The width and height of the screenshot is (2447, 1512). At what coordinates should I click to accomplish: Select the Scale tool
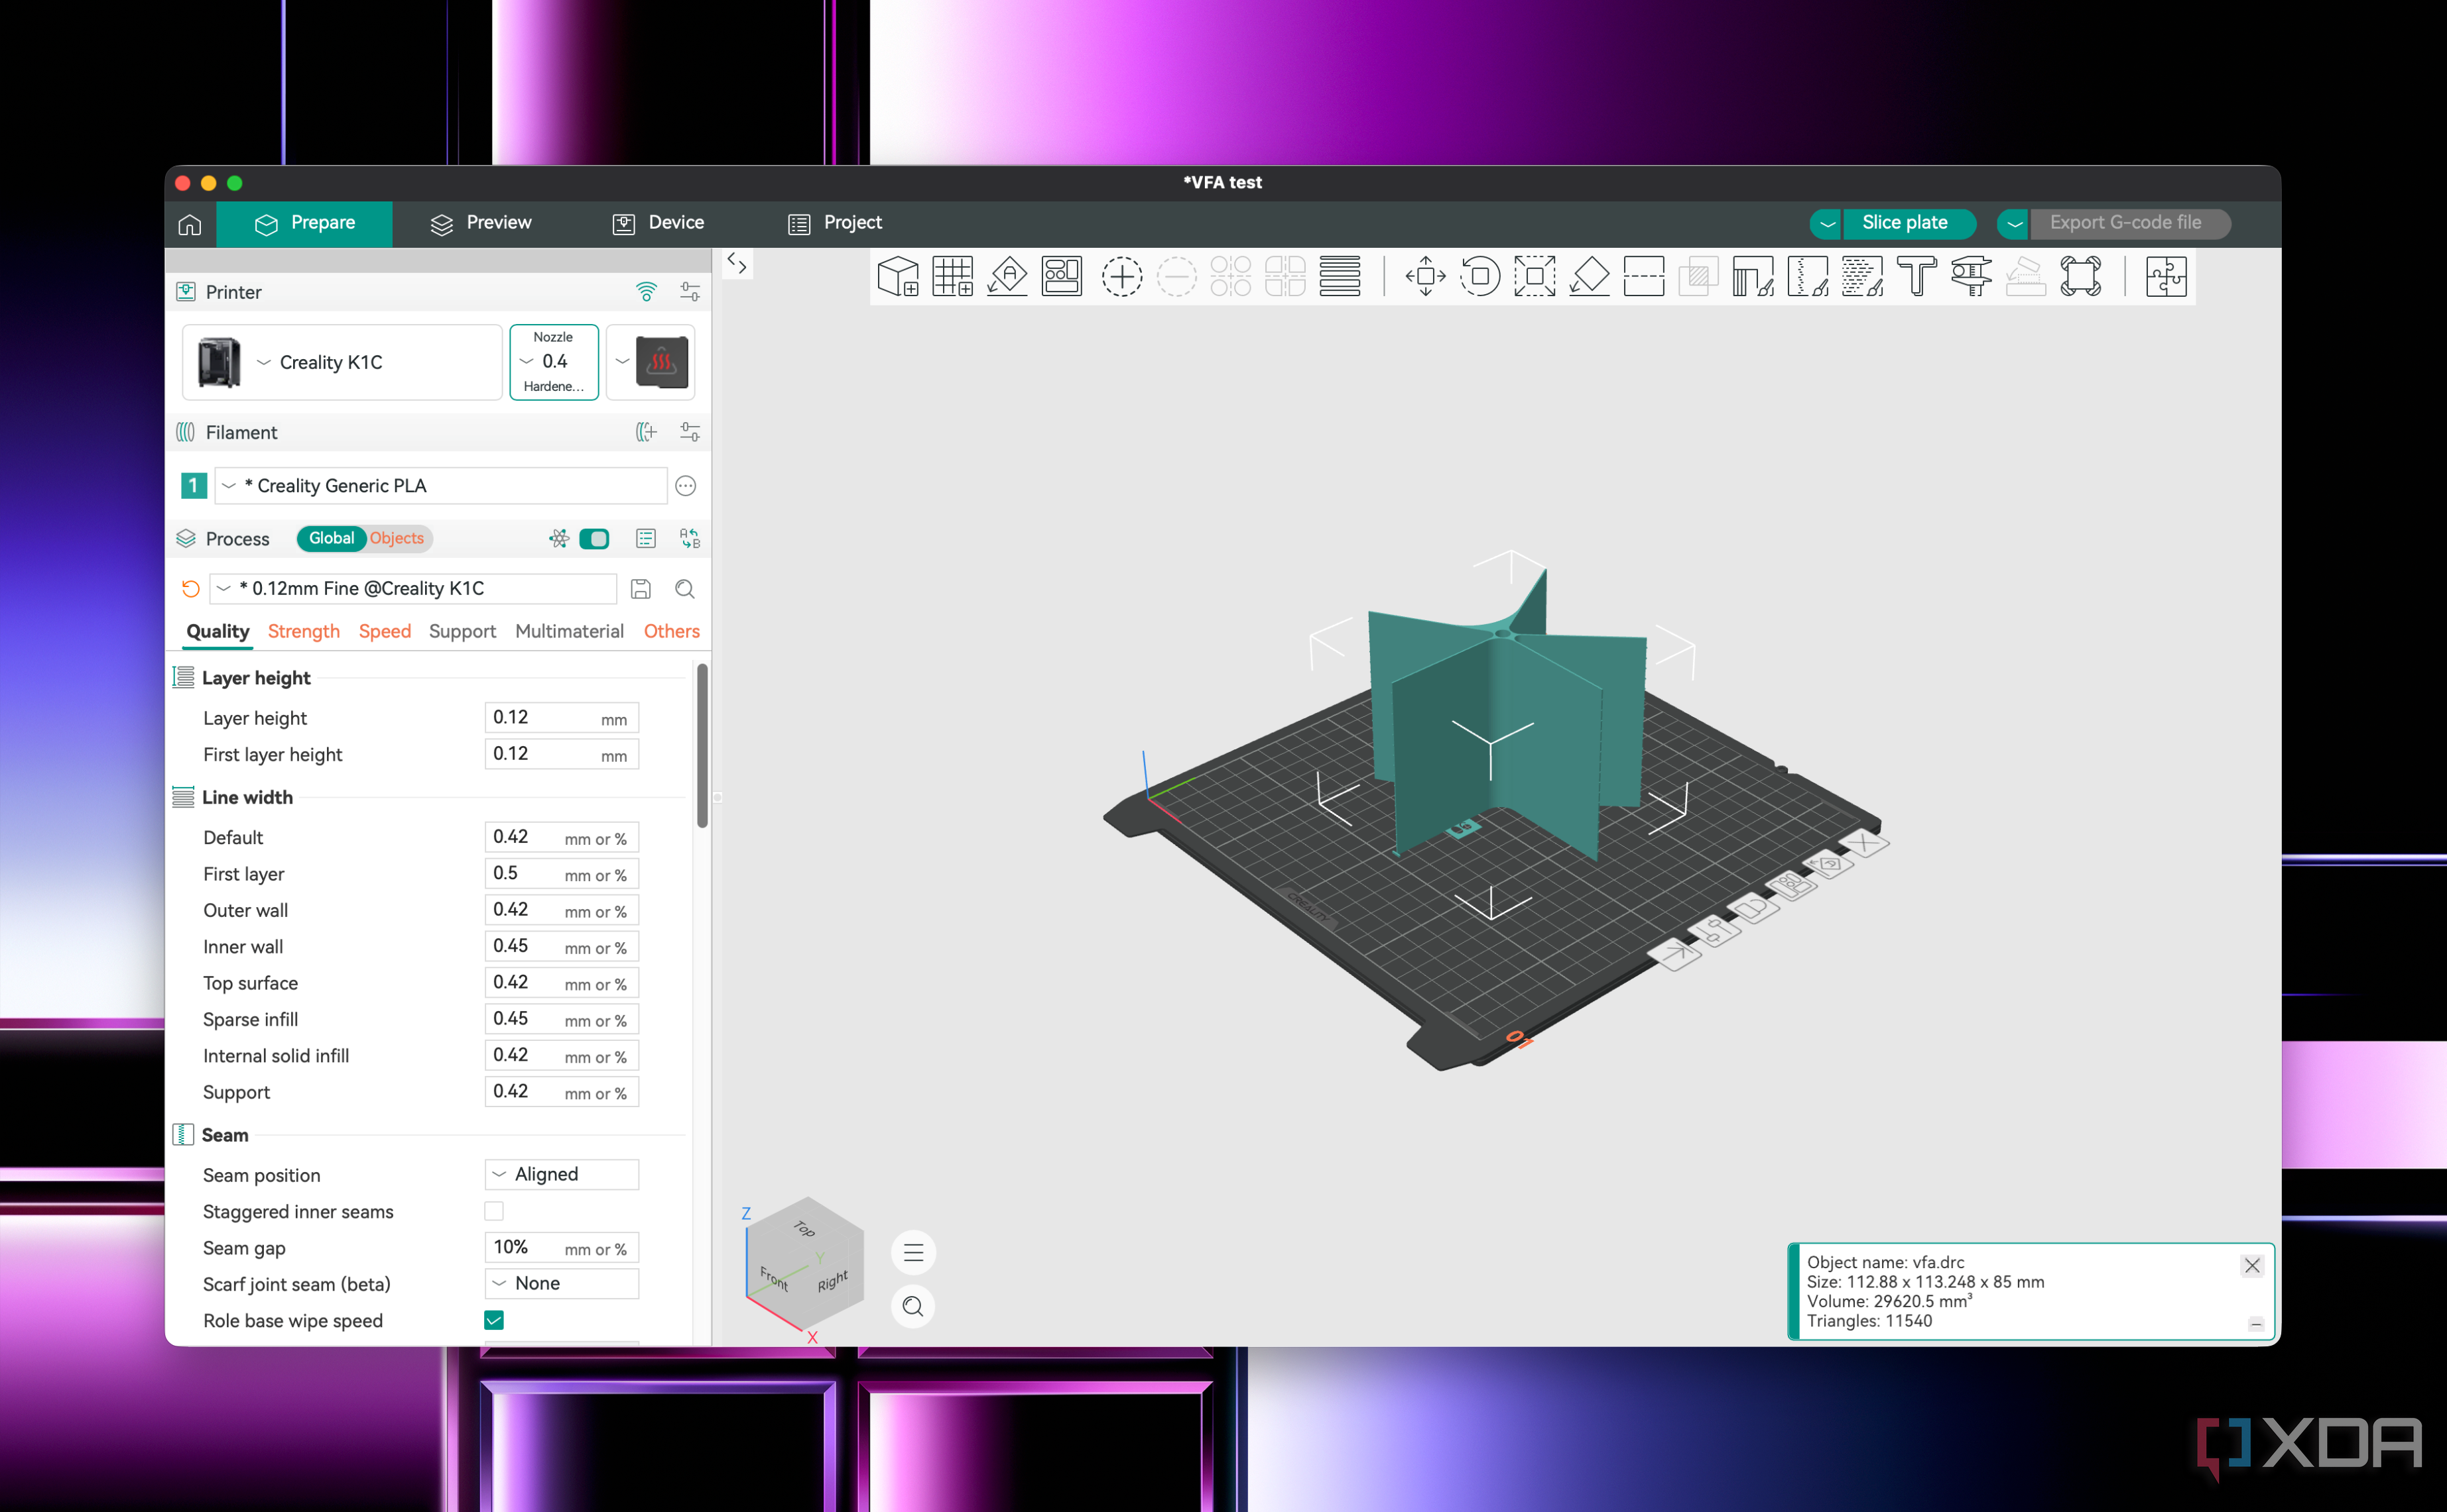coord(1535,276)
